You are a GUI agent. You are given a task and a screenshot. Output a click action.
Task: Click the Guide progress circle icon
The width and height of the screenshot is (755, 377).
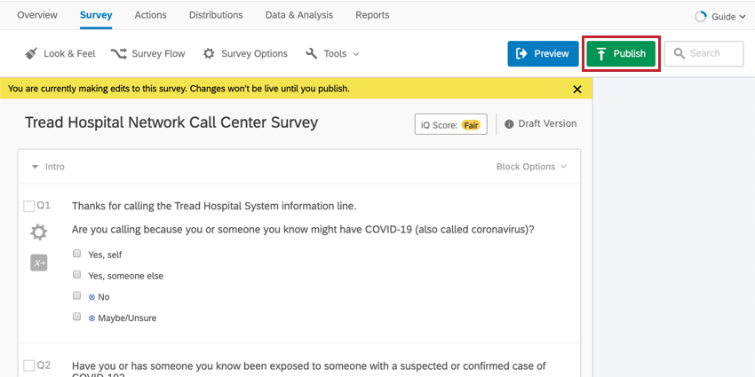(700, 17)
